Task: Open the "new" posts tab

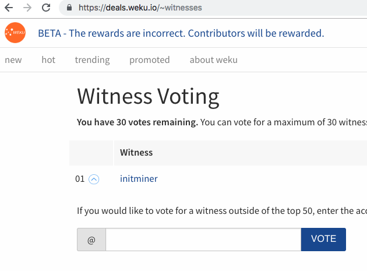Action: (13, 60)
